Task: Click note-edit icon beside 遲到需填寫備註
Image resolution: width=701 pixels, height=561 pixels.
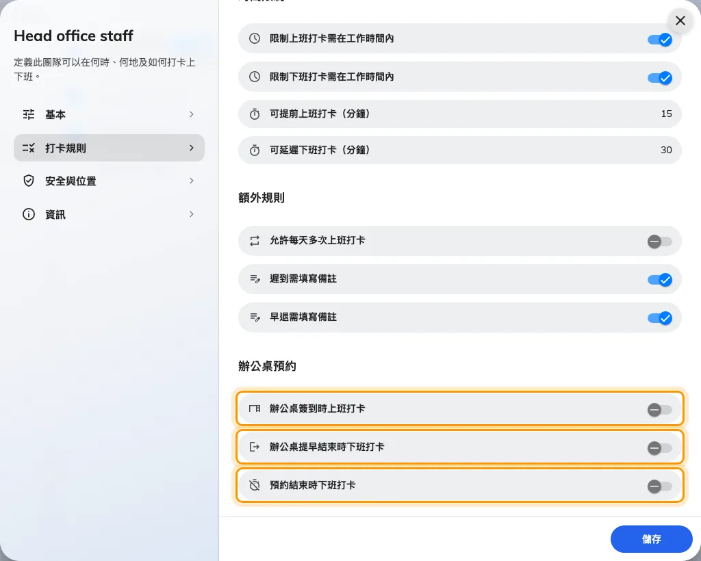Action: [255, 279]
